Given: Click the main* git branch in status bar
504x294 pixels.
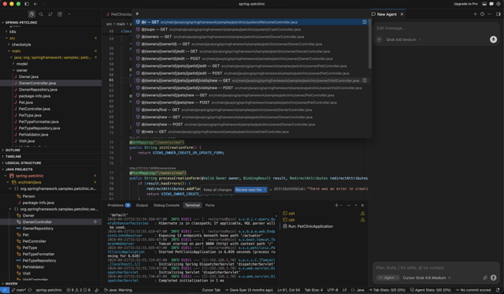Looking at the screenshot, I should (x=19, y=290).
